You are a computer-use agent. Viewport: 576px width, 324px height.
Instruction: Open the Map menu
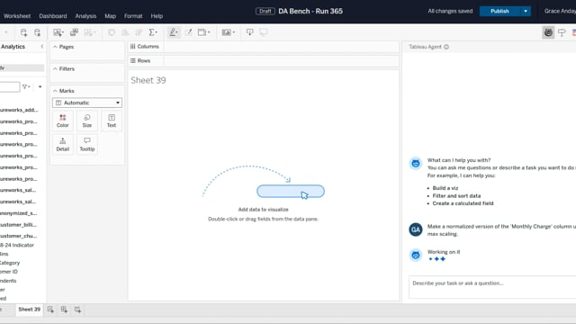(x=110, y=16)
